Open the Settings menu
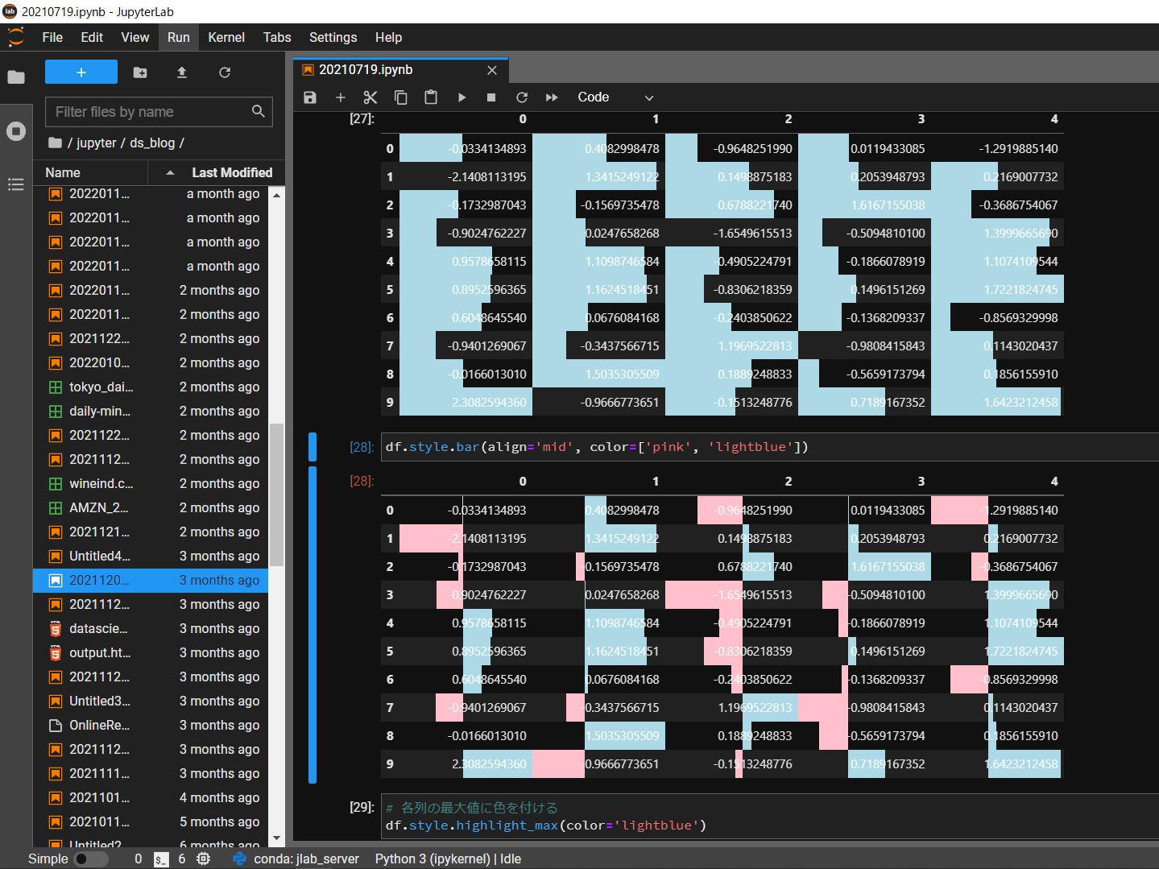 (333, 37)
